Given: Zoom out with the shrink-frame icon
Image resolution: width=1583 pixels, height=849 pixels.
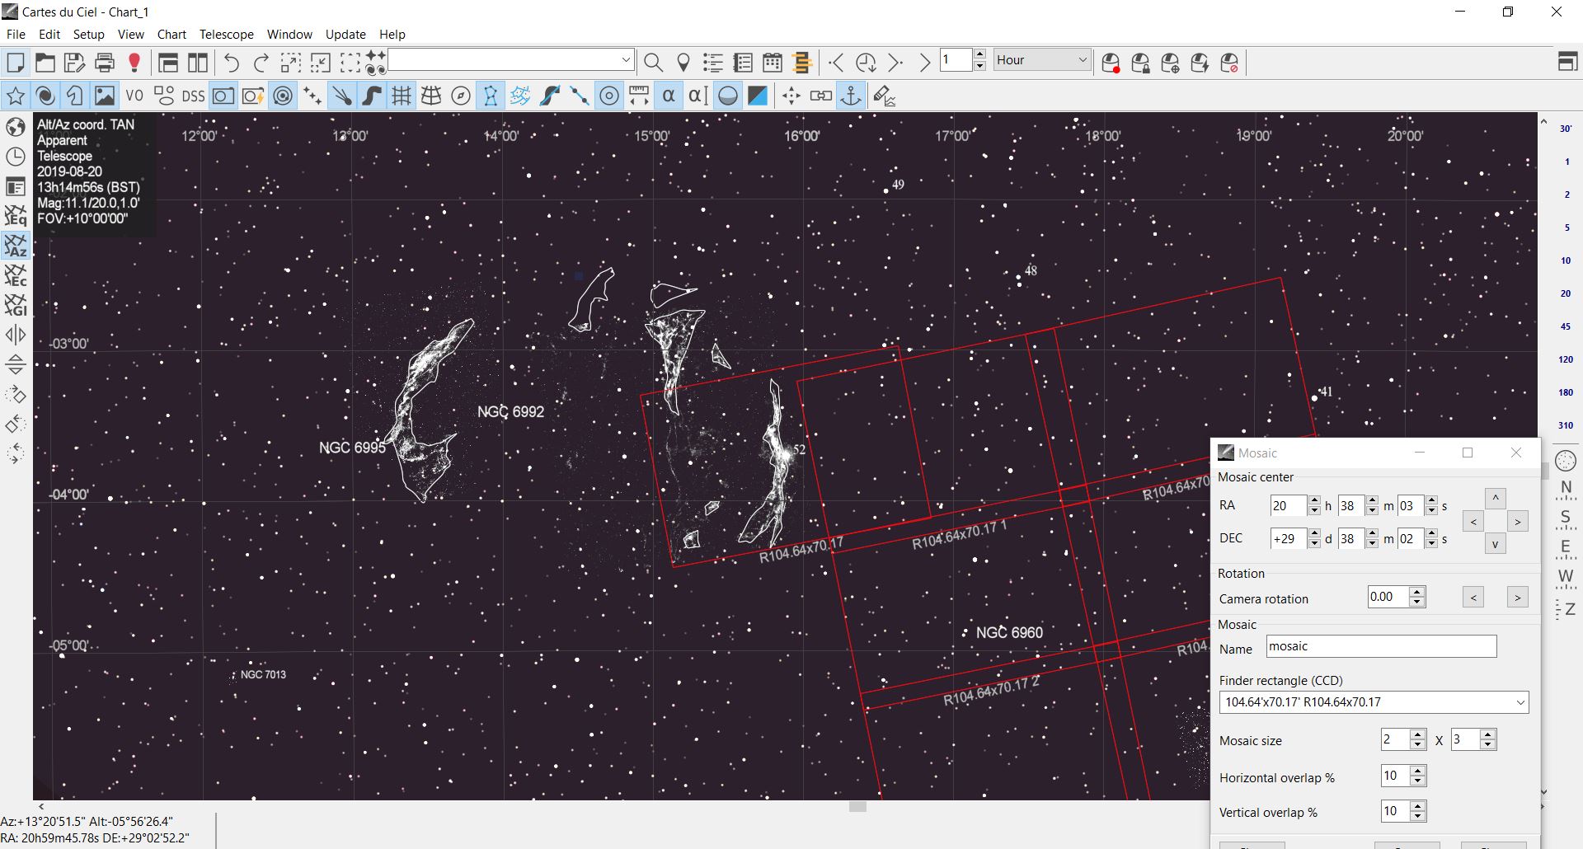Looking at the screenshot, I should 321,63.
